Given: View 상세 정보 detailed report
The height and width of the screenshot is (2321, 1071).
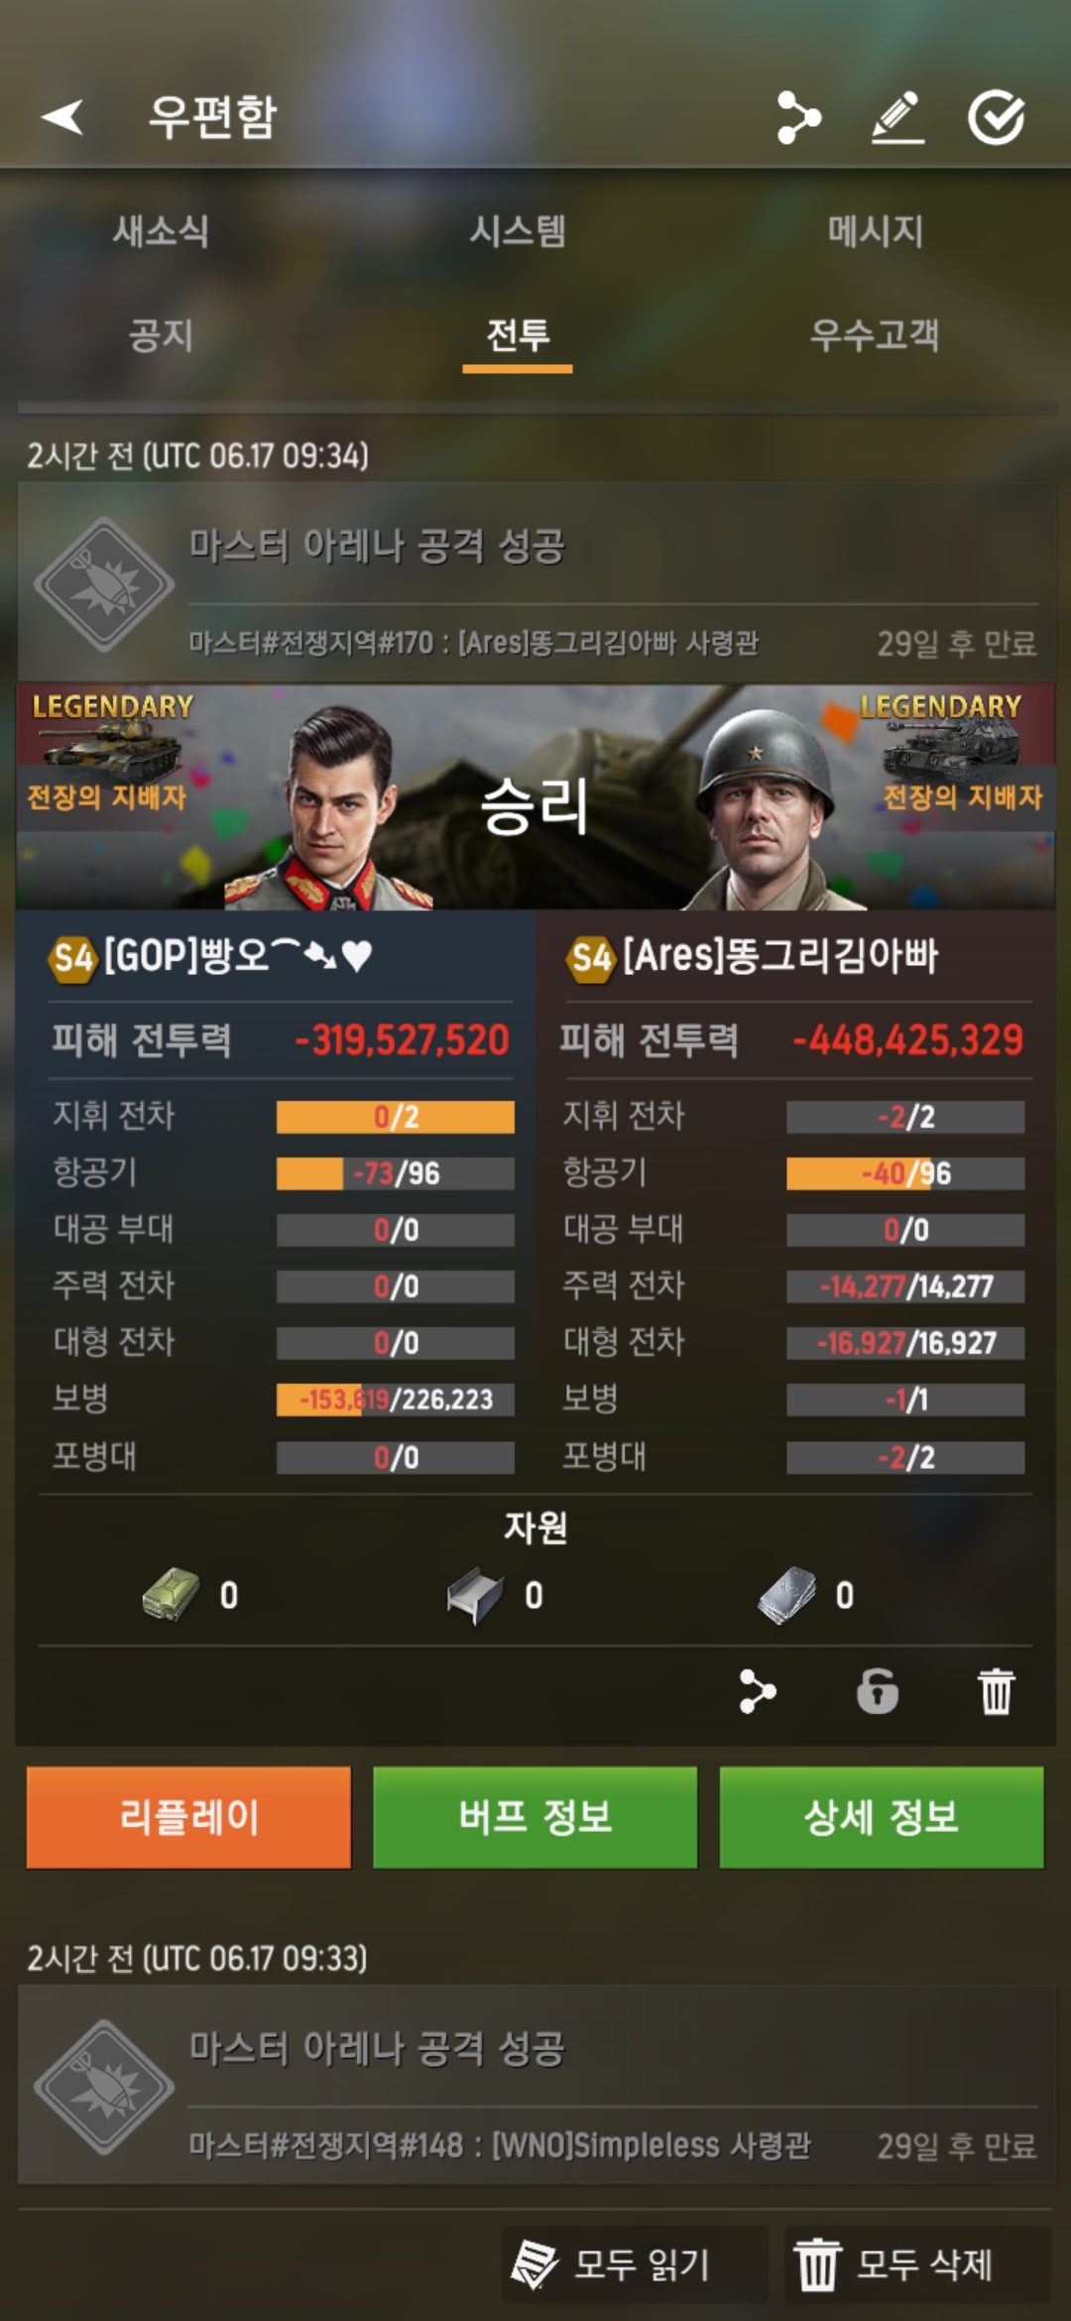Looking at the screenshot, I should (882, 1817).
